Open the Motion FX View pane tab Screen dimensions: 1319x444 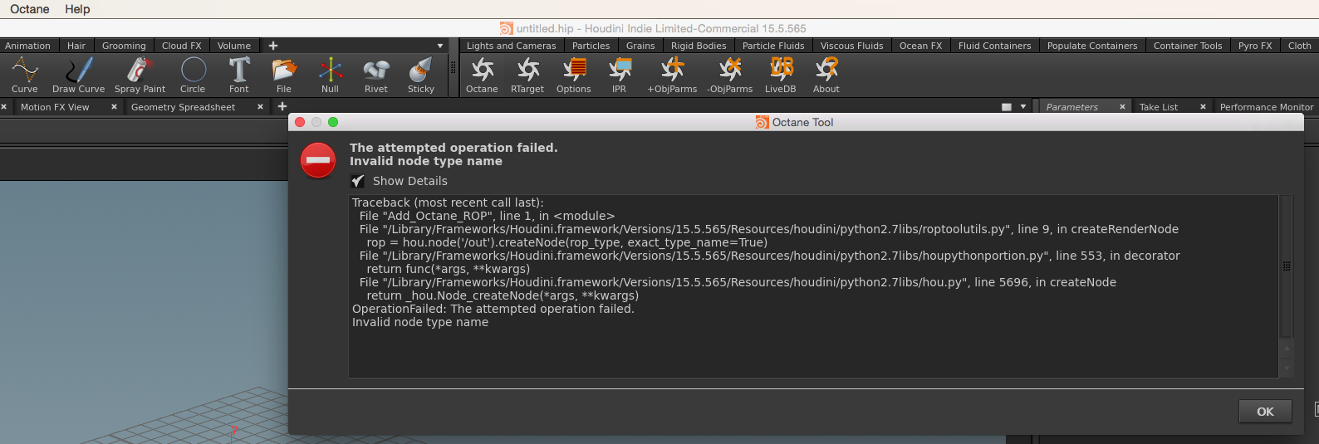coord(55,107)
